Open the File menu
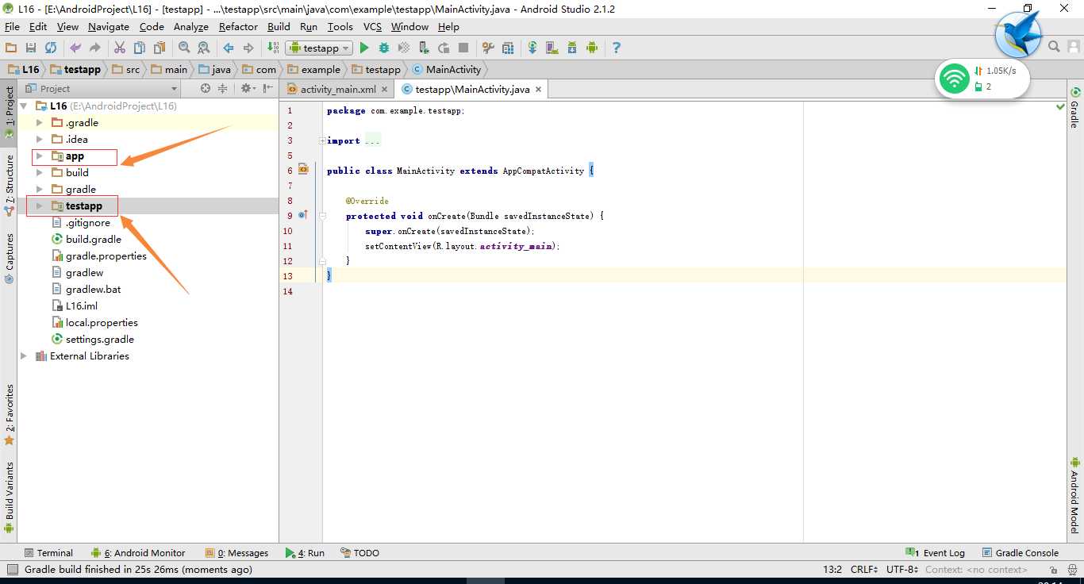The height and width of the screenshot is (584, 1084). (12, 26)
